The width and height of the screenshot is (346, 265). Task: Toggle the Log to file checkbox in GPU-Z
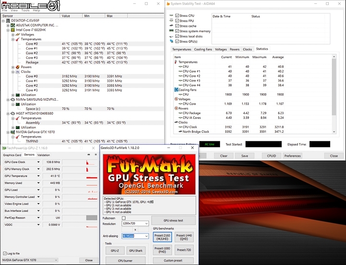point(5,253)
